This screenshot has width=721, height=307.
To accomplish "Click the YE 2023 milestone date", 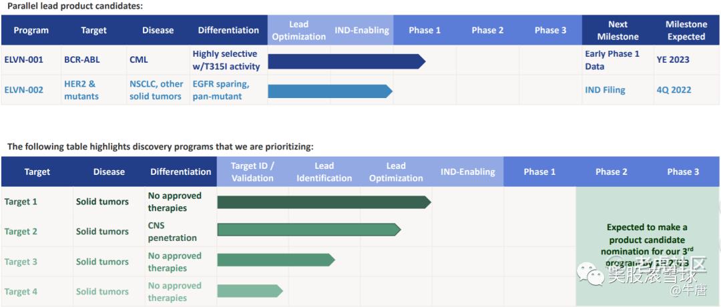I will (x=672, y=60).
